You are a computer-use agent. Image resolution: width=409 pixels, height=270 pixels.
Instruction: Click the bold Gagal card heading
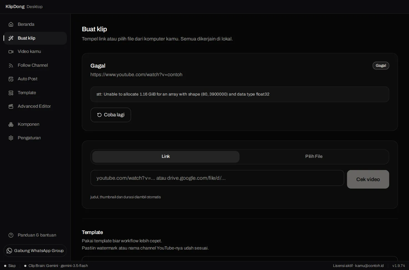(x=98, y=66)
